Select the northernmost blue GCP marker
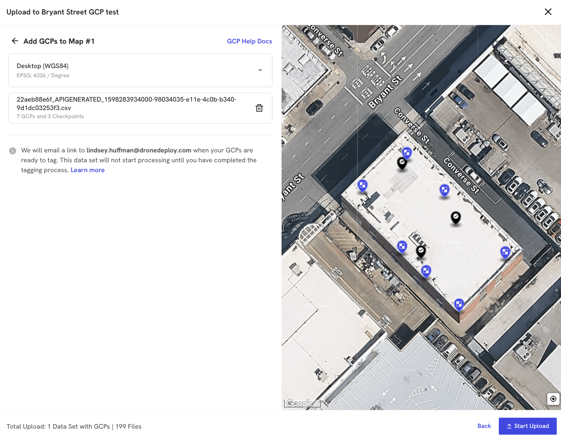The height and width of the screenshot is (441, 561). pyautogui.click(x=407, y=153)
